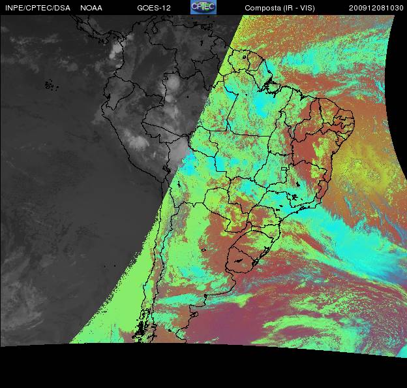Click the 200912081030 timestamp
Viewport: 407px width, 388px height.
[376, 8]
